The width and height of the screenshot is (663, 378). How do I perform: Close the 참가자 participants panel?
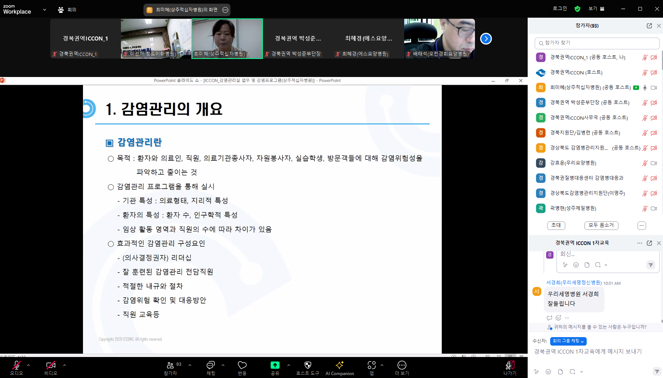tap(659, 26)
